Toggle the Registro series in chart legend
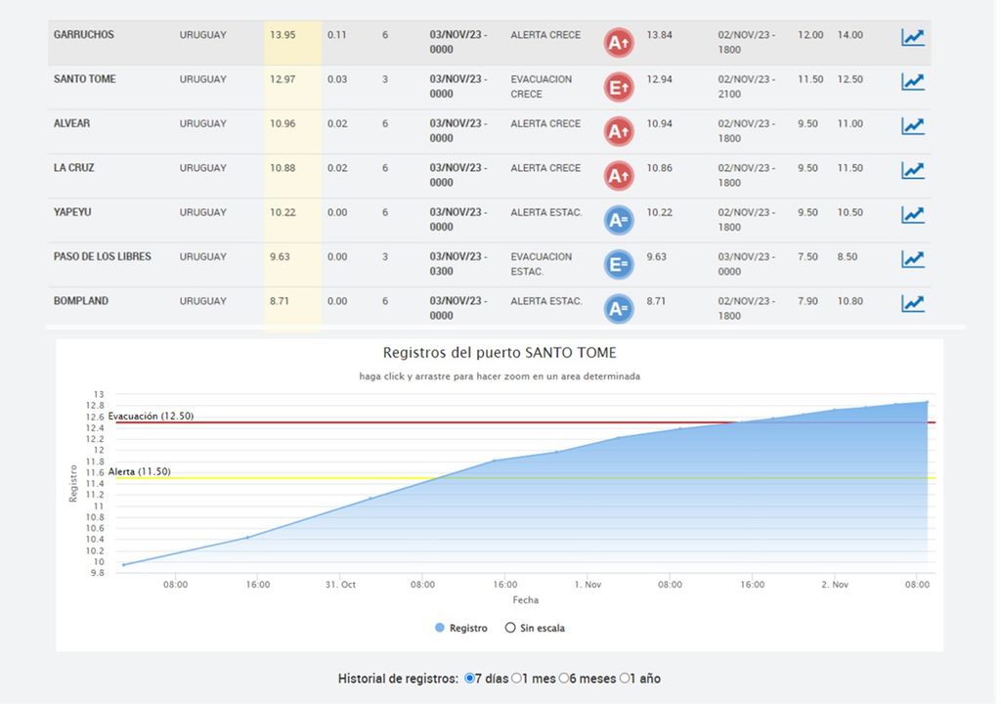Image resolution: width=1001 pixels, height=704 pixels. coord(461,628)
